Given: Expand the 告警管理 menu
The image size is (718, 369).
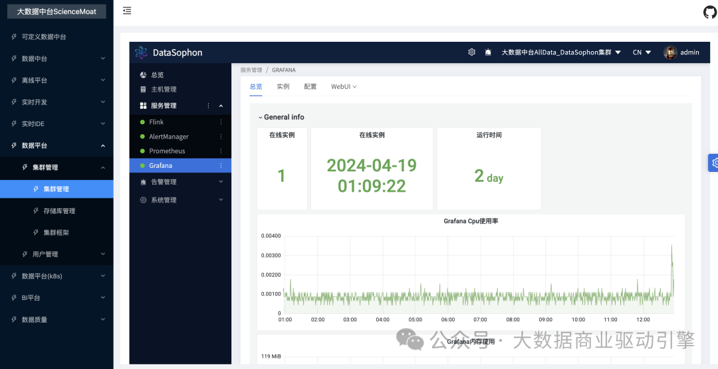Looking at the screenshot, I should point(181,182).
